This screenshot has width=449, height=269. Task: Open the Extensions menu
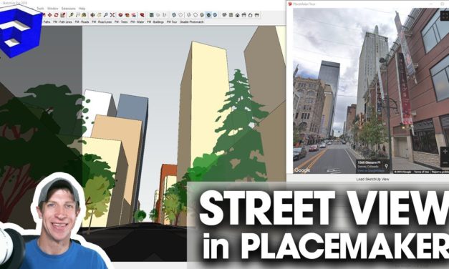coord(69,9)
